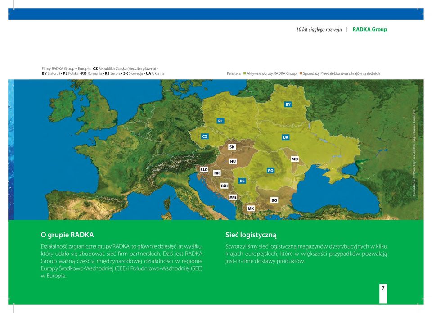Click the 'RO Rumunia' caption entry
Screen dimensions: 432x313
tap(91, 73)
